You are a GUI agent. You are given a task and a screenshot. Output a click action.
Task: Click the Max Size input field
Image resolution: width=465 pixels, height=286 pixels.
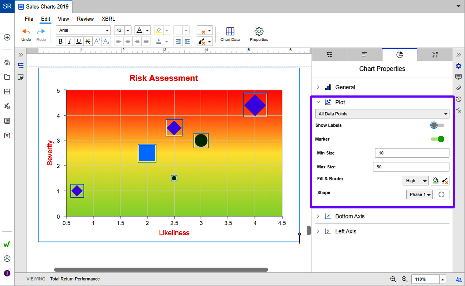411,167
